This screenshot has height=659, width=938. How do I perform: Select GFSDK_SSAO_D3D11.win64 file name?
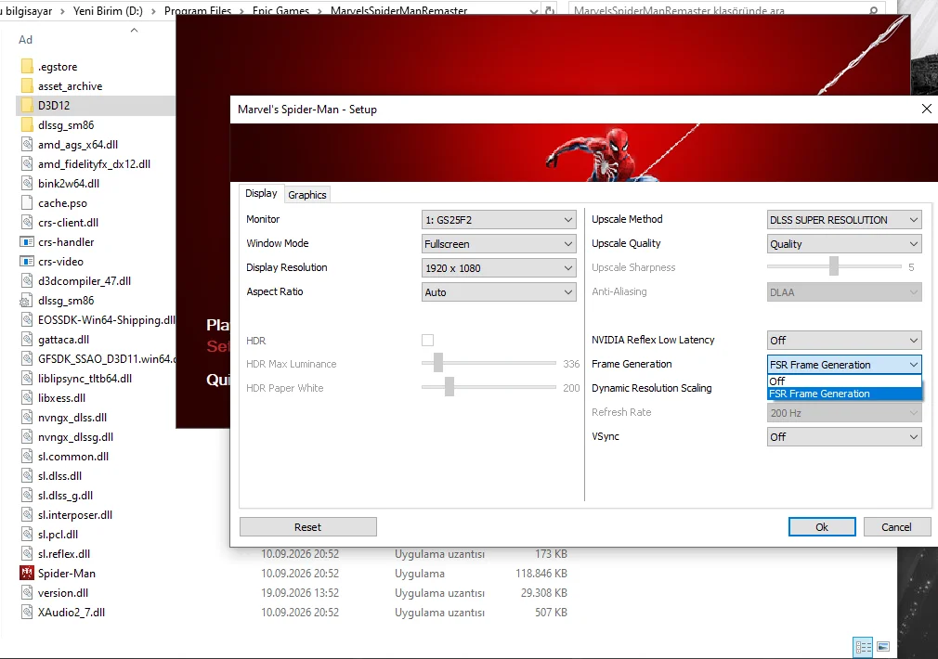(x=107, y=359)
